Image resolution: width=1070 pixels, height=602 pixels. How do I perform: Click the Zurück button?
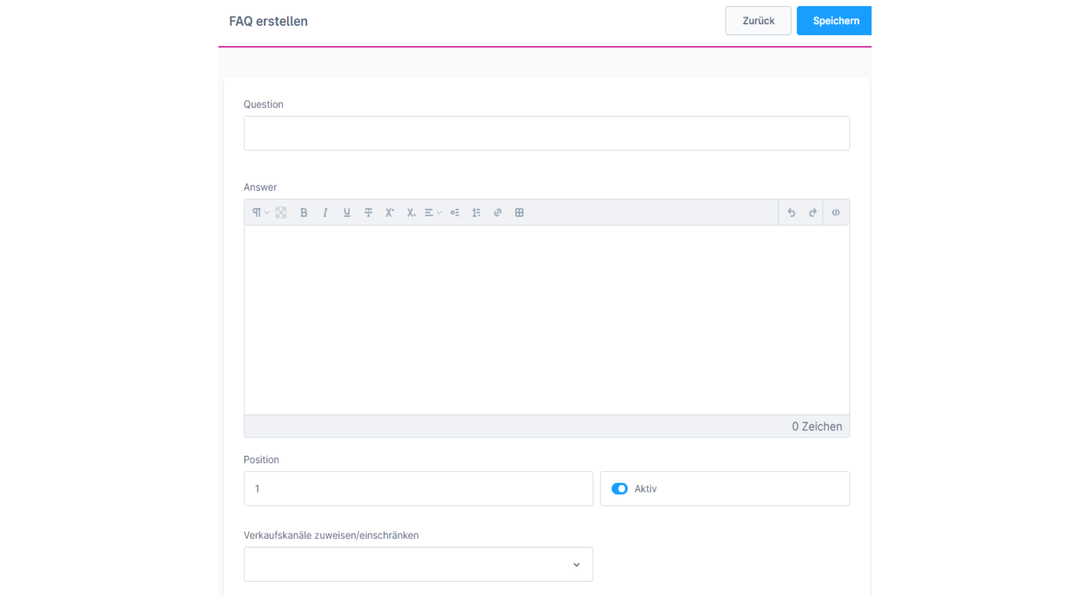coord(758,21)
